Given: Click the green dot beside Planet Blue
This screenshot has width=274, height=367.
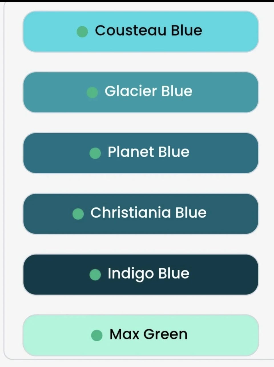Looking at the screenshot, I should (x=95, y=153).
